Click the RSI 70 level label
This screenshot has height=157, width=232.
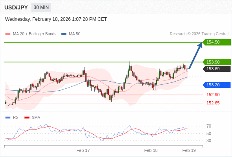pos(209,126)
